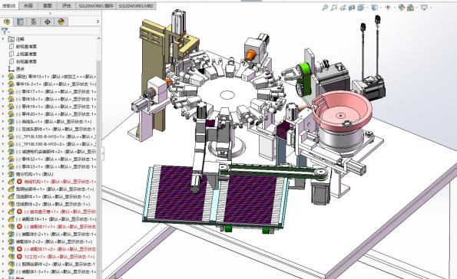Click Zoom to Fit in view toolbar
The image size is (457, 279).
(x=325, y=8)
